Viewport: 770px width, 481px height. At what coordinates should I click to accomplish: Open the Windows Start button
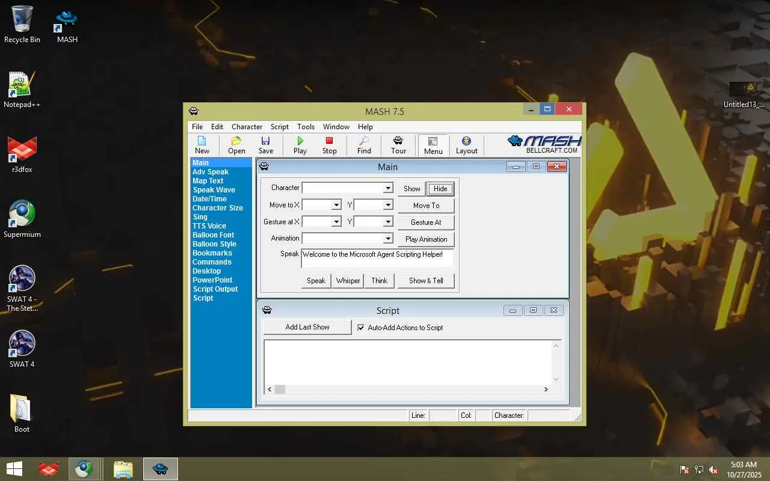[14, 469]
